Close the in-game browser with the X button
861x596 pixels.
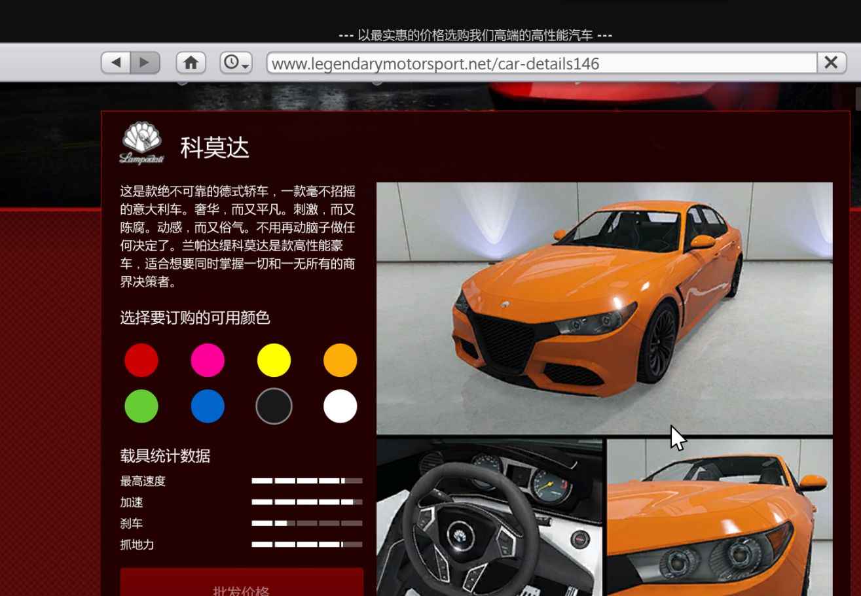(831, 63)
